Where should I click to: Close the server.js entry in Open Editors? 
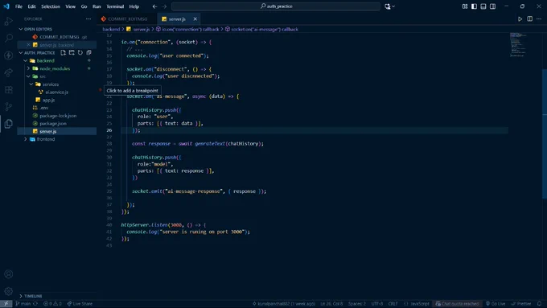(28, 45)
